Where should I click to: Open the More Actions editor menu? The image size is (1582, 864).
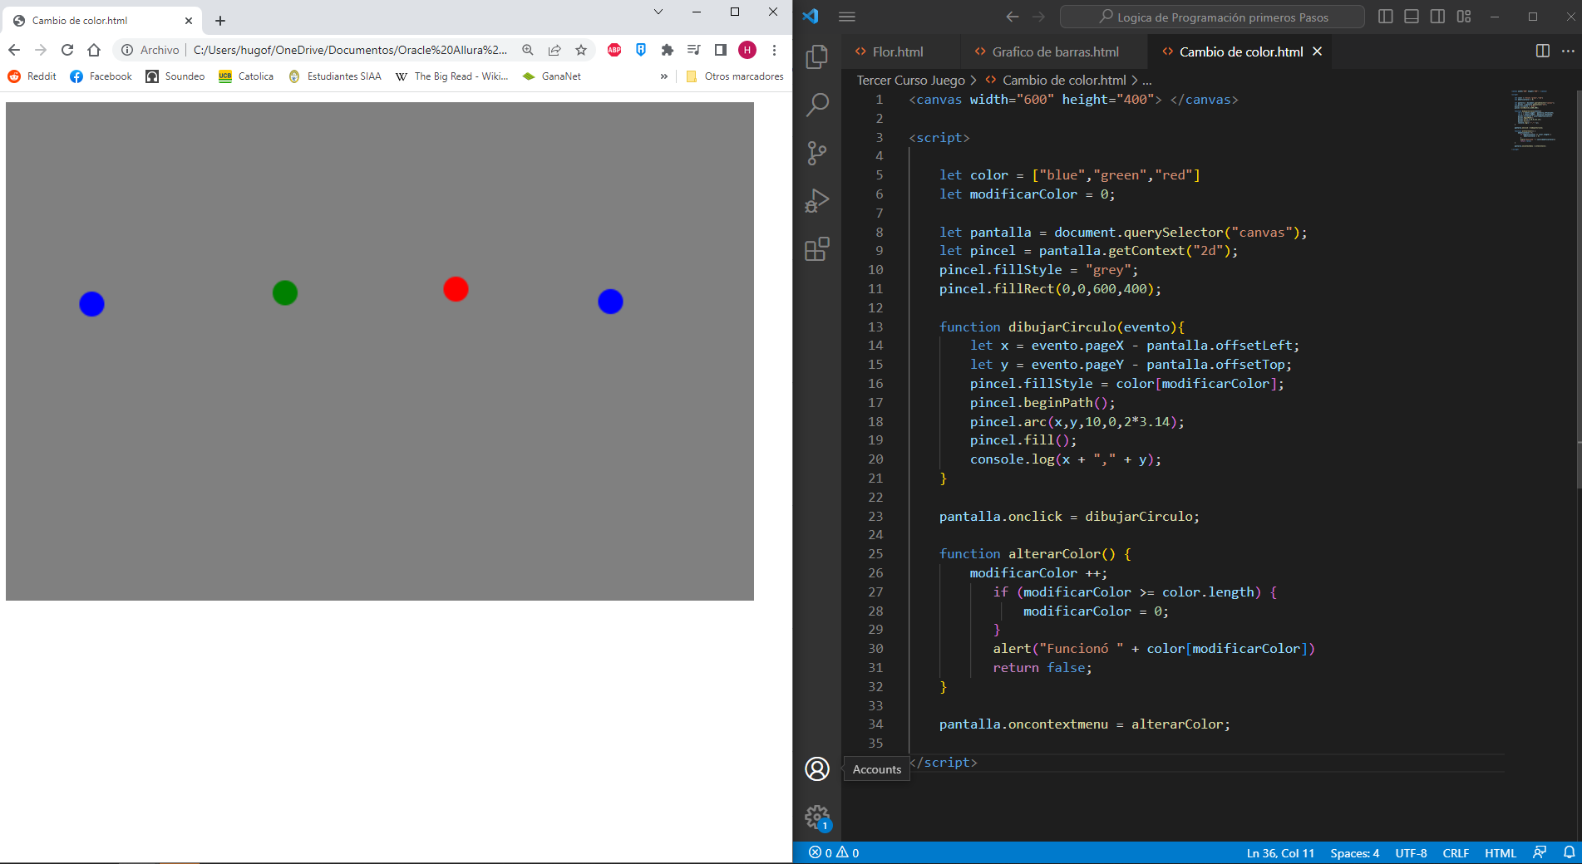[x=1568, y=51]
